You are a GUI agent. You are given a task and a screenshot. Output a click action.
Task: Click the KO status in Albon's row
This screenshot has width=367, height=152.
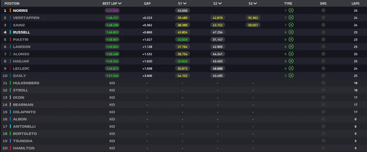coord(112,119)
